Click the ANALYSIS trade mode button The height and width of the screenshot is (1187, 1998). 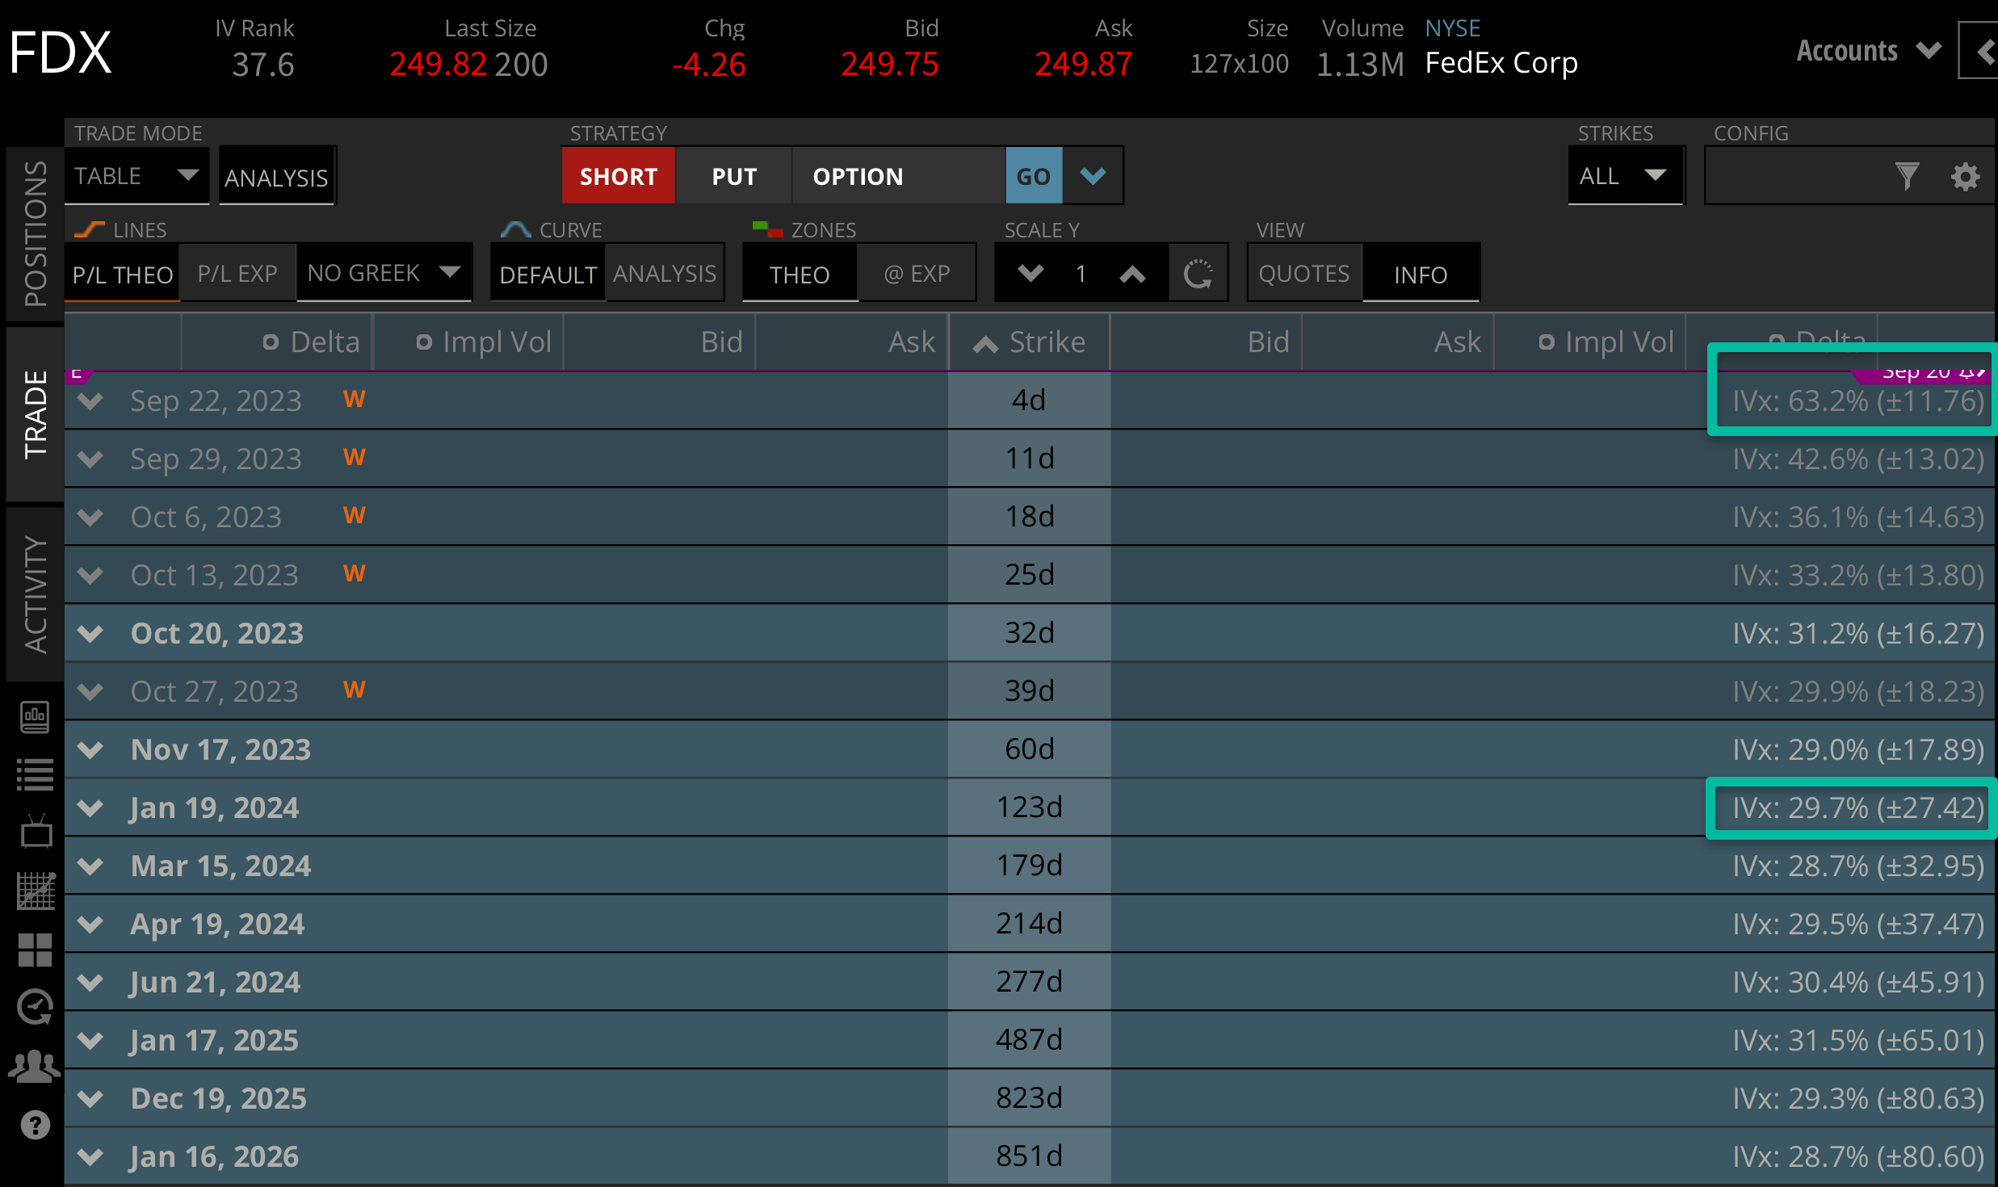coord(276,177)
